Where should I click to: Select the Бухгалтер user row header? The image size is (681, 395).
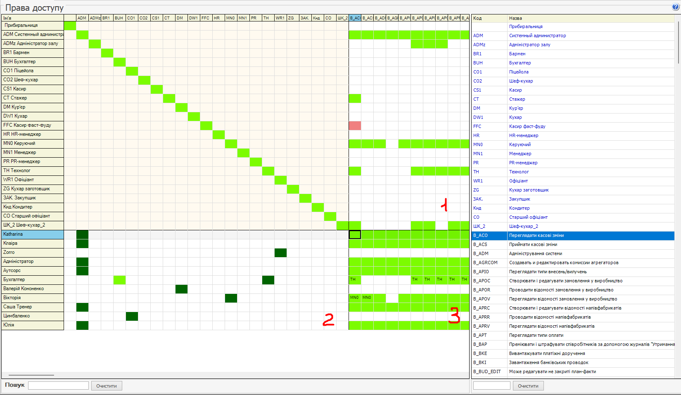(x=33, y=280)
